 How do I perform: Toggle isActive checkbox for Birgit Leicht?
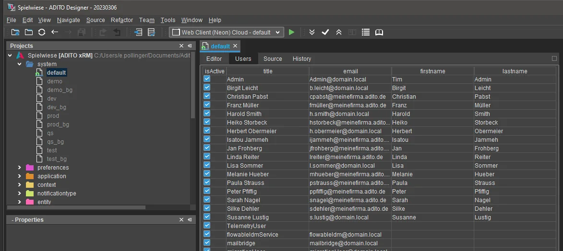click(207, 88)
